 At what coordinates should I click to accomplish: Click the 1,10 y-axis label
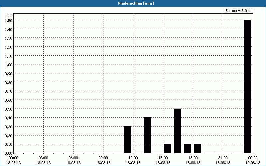coord(9,56)
